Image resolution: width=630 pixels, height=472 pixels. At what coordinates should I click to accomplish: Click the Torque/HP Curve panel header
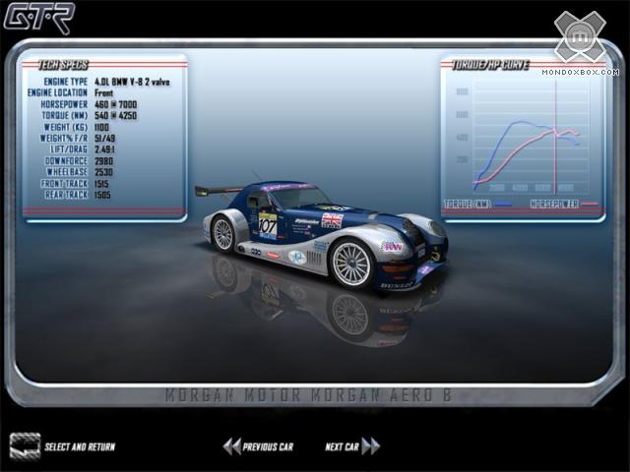491,64
